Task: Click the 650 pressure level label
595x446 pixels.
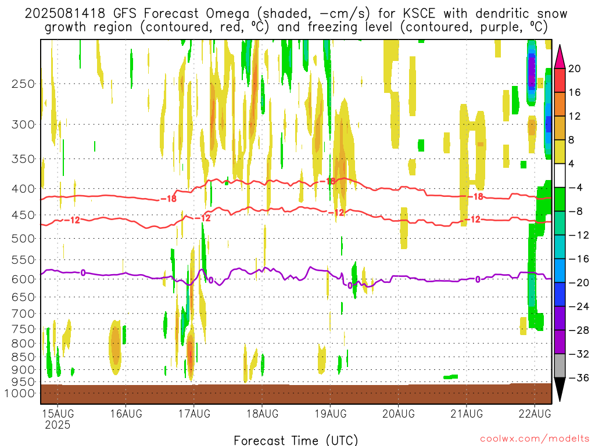Action: (23, 297)
